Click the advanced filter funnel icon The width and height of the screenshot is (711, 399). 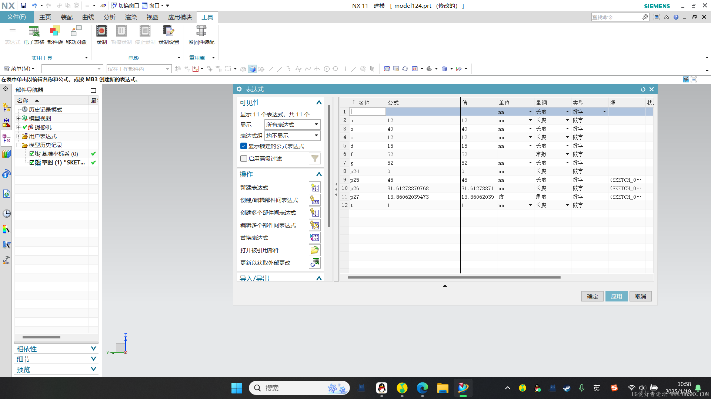pyautogui.click(x=315, y=158)
